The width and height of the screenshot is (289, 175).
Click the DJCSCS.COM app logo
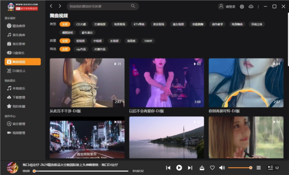point(23,7)
